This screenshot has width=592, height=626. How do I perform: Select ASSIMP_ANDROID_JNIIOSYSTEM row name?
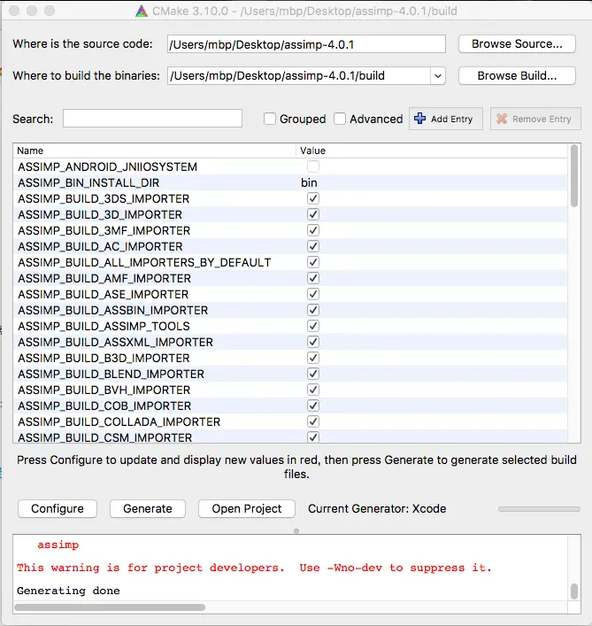tap(107, 166)
